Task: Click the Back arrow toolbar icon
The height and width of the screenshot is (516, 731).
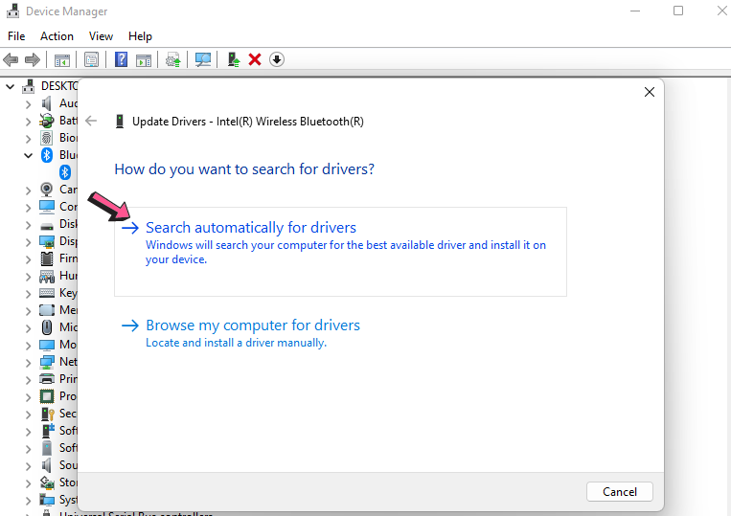Action: 11,59
